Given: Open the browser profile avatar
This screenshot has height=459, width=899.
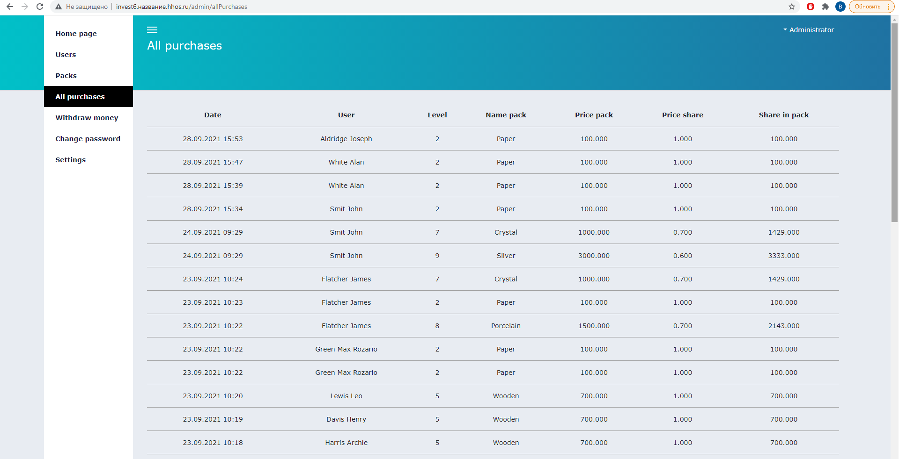Looking at the screenshot, I should [x=840, y=7].
